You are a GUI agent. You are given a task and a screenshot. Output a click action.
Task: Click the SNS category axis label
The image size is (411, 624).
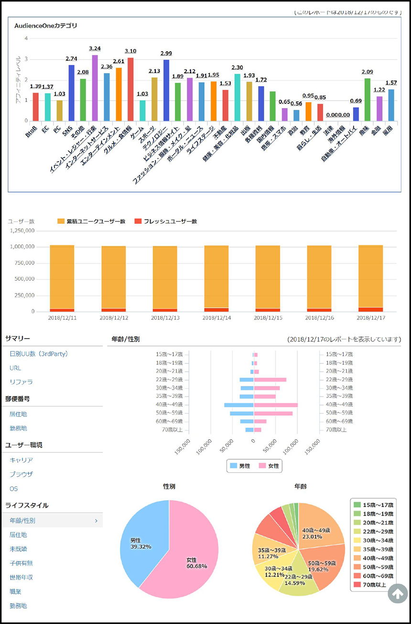coord(68,128)
